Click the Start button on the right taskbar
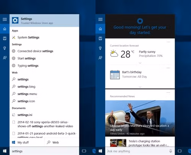This screenshot has width=191, height=155. (100, 151)
